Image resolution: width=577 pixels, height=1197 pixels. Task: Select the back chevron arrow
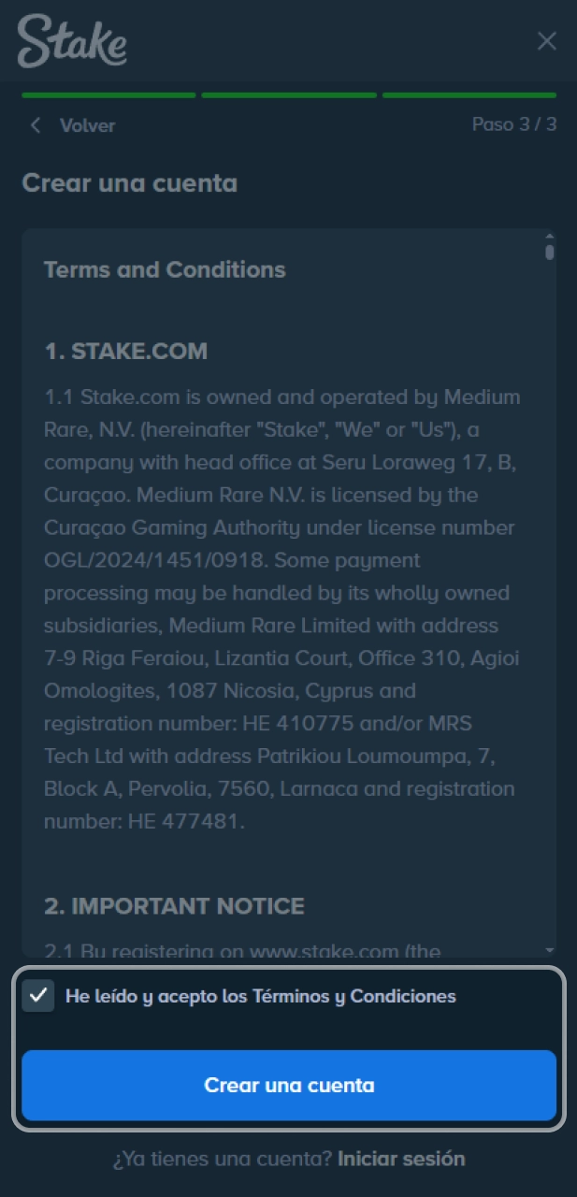[x=35, y=124]
